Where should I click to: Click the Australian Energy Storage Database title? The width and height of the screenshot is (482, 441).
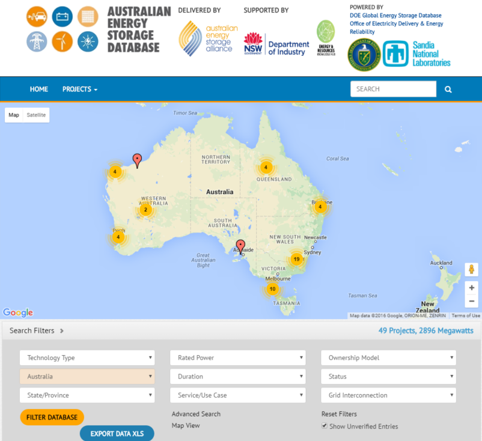click(x=139, y=29)
